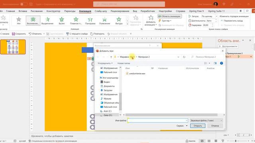Select the Фигура animation effect
The image size is (255, 143).
[x=119, y=21]
